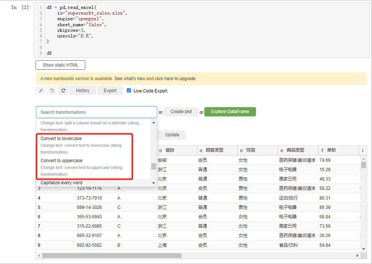This screenshot has height=264, width=372.
Task: Click the Create plot button
Action: point(181,112)
